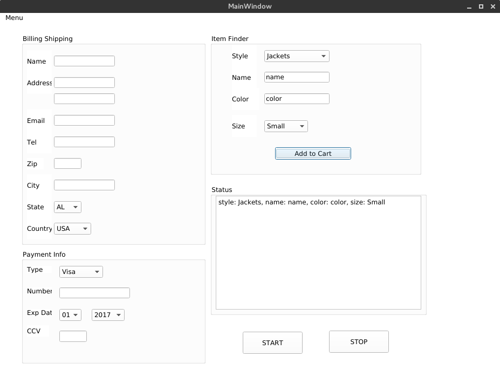500x391 pixels.
Task: Click the STOP button
Action: (359, 341)
